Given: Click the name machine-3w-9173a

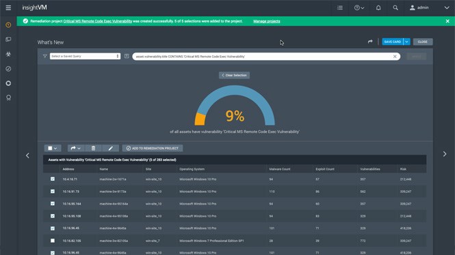Looking at the screenshot, I should [x=113, y=192].
